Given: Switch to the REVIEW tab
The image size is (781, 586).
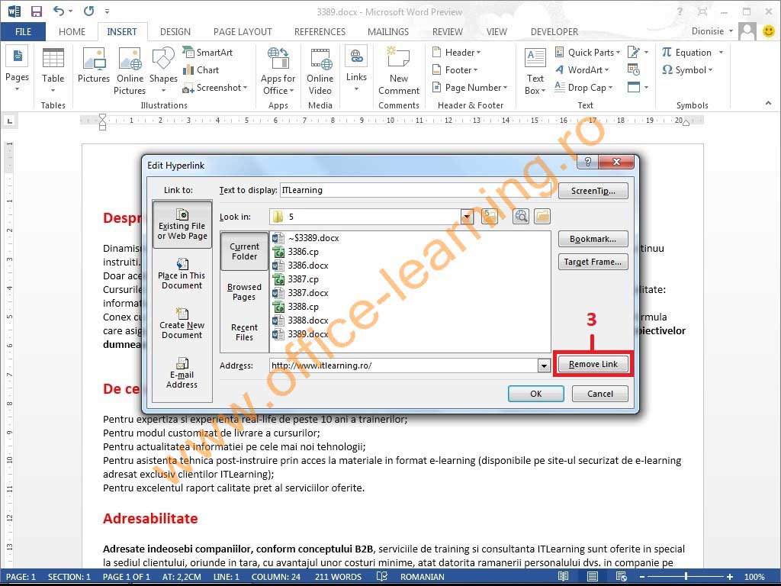Looking at the screenshot, I should point(447,31).
